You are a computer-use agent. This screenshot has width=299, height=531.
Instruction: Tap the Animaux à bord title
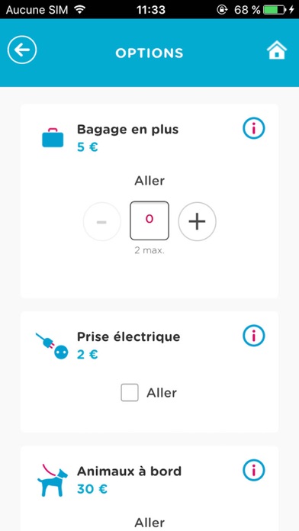tap(129, 471)
